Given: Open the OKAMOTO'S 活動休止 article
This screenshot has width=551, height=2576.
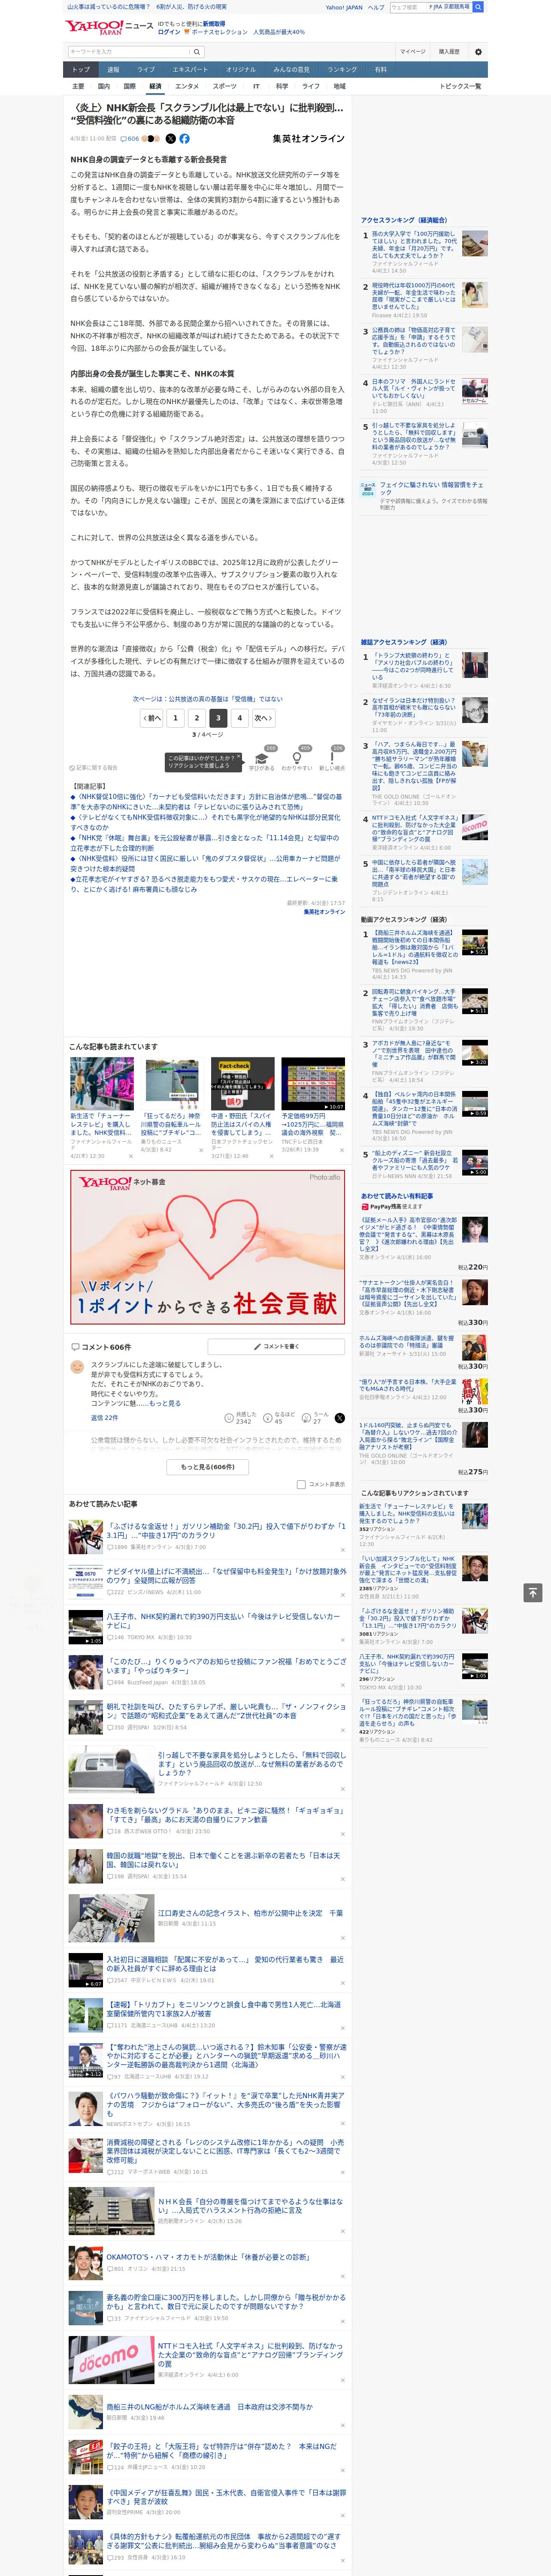Looking at the screenshot, I should [x=208, y=2257].
